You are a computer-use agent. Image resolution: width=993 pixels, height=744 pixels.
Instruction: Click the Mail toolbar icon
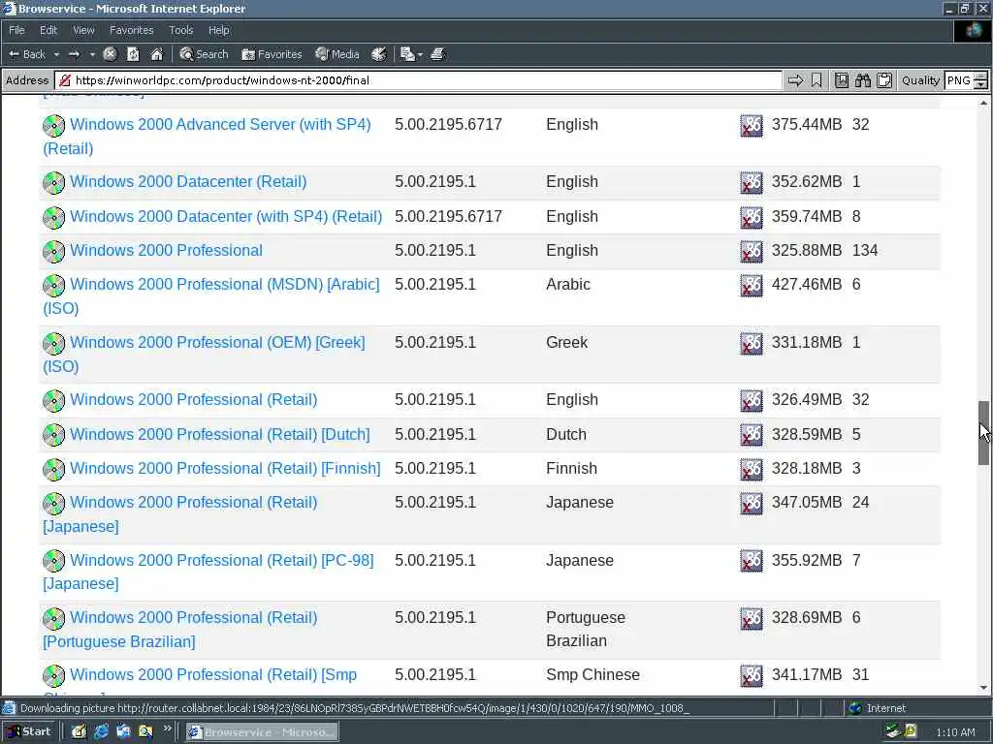(407, 54)
